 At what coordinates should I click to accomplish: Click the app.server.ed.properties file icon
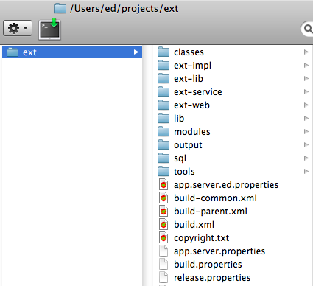coord(163,185)
